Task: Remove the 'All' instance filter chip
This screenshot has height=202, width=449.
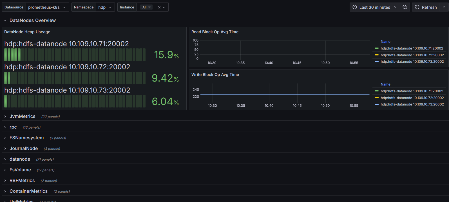Action: (x=149, y=7)
